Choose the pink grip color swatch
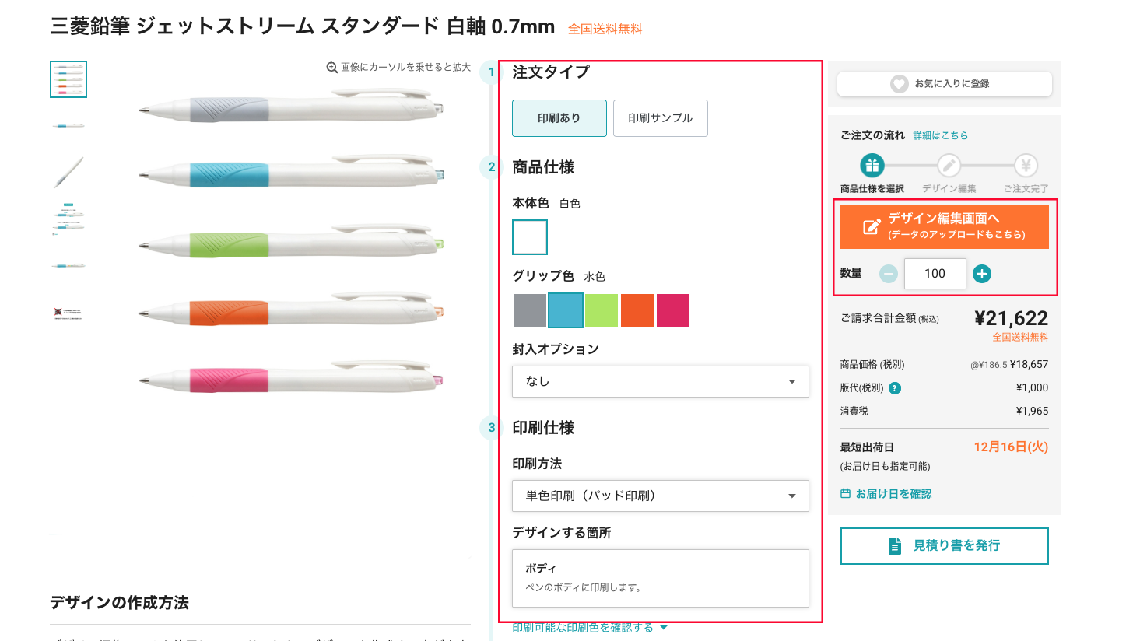The height and width of the screenshot is (641, 1140). (673, 310)
